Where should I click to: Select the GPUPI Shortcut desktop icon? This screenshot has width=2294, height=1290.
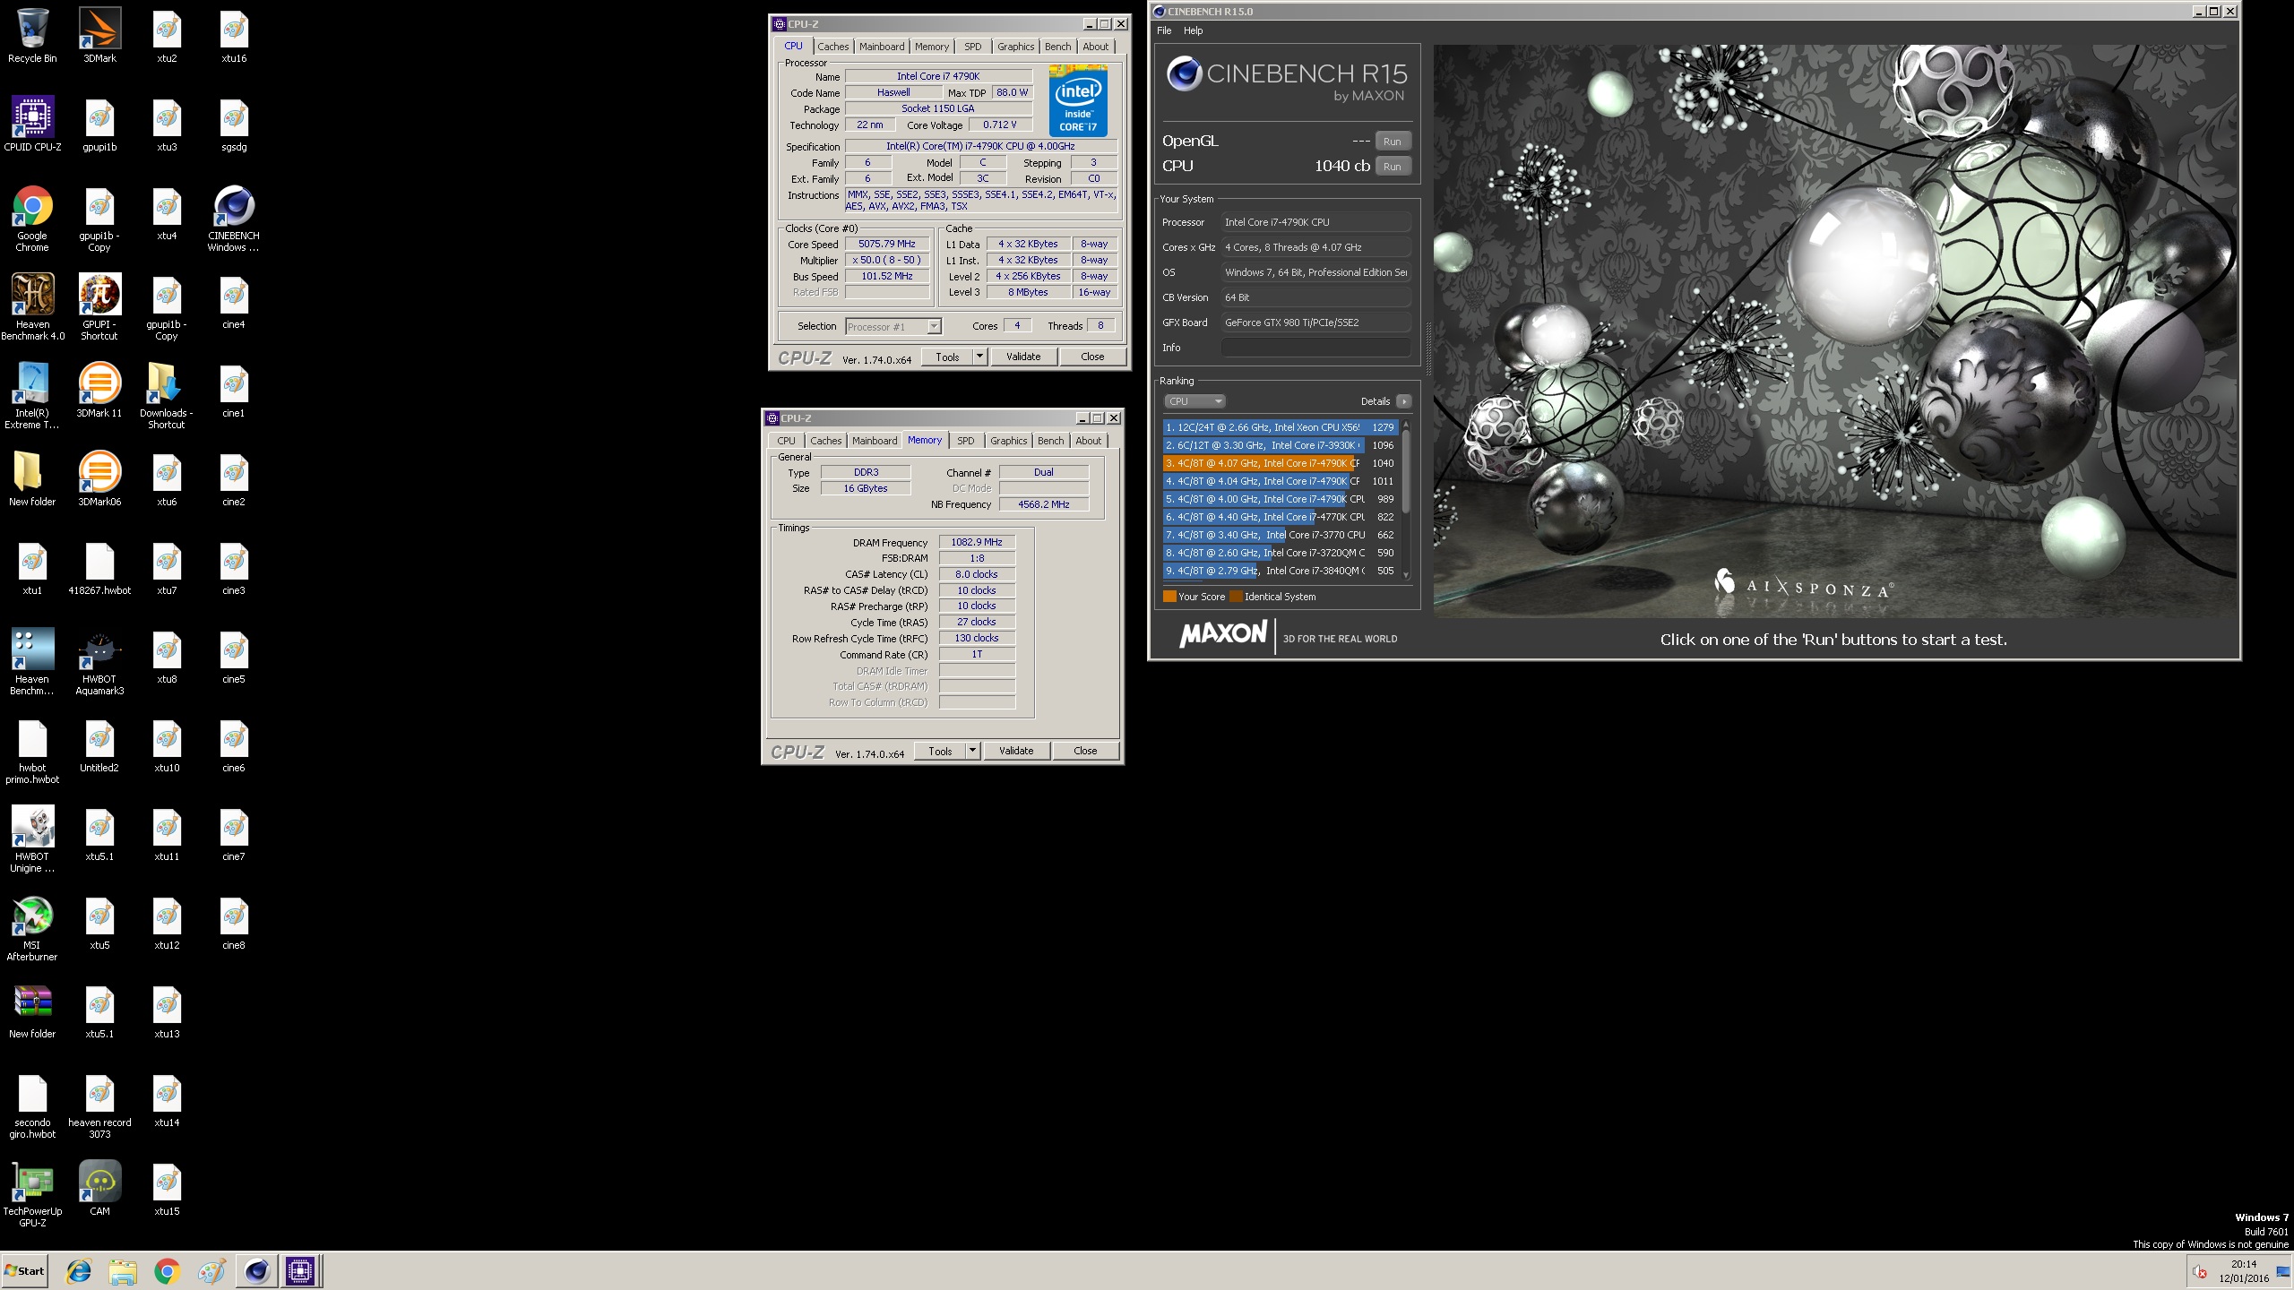pyautogui.click(x=99, y=307)
